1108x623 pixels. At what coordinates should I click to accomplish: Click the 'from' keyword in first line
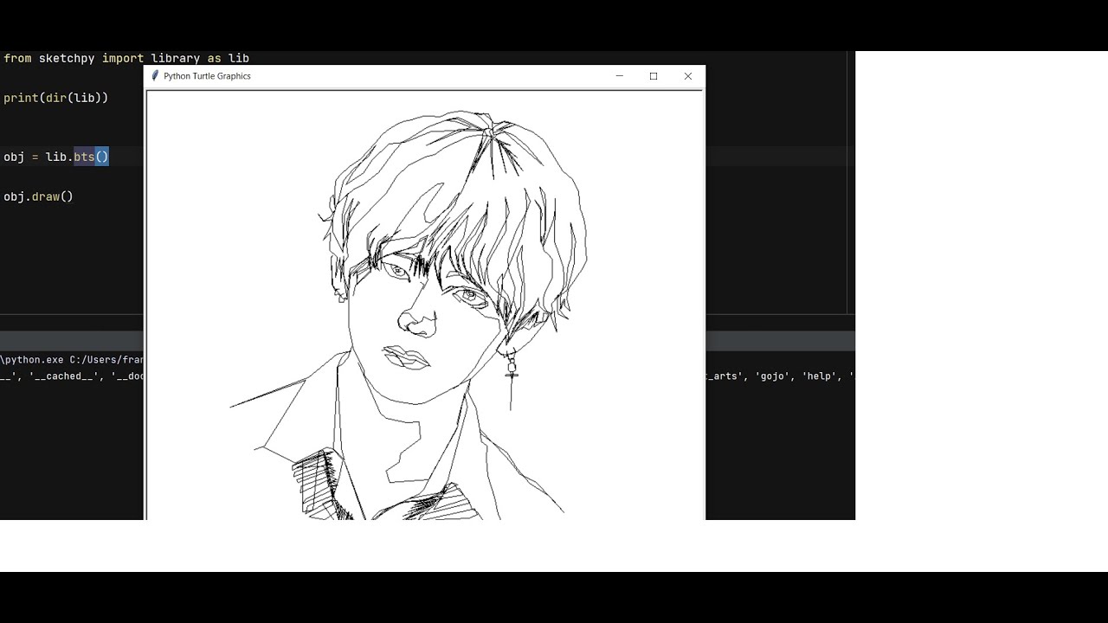coord(17,58)
